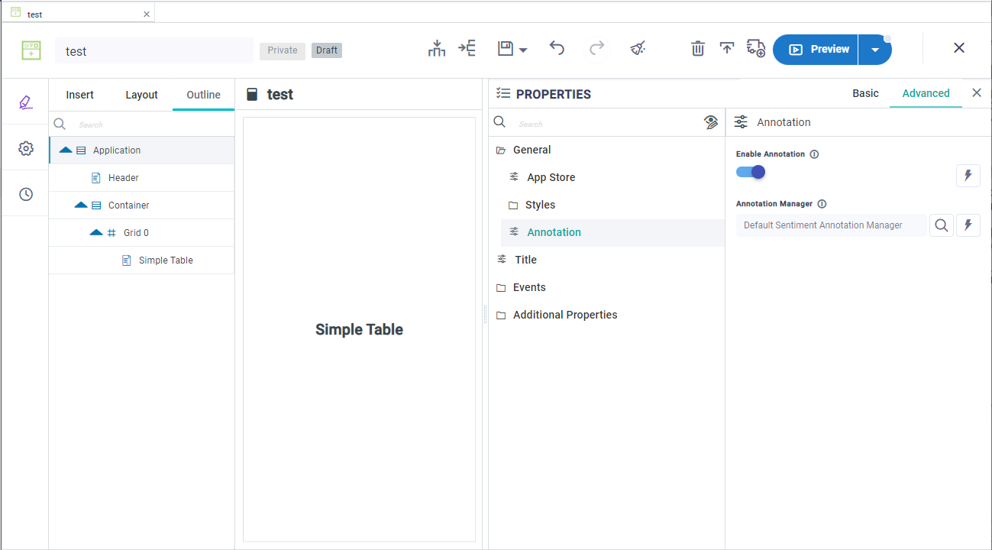Click magnifier beside Annotation Manager field
The image size is (992, 550).
coord(941,225)
